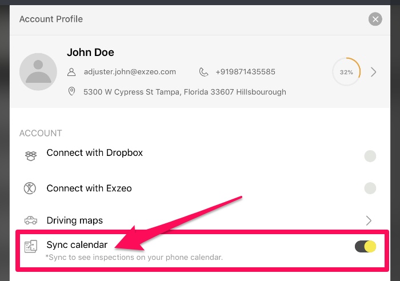Click the Account Profile title
The image size is (400, 281).
(x=51, y=19)
